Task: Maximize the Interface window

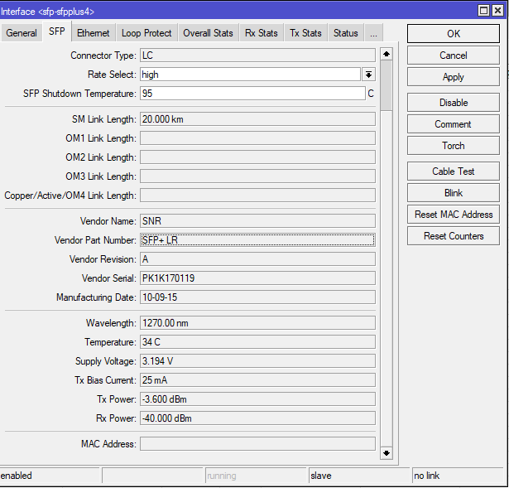Action: [x=484, y=11]
